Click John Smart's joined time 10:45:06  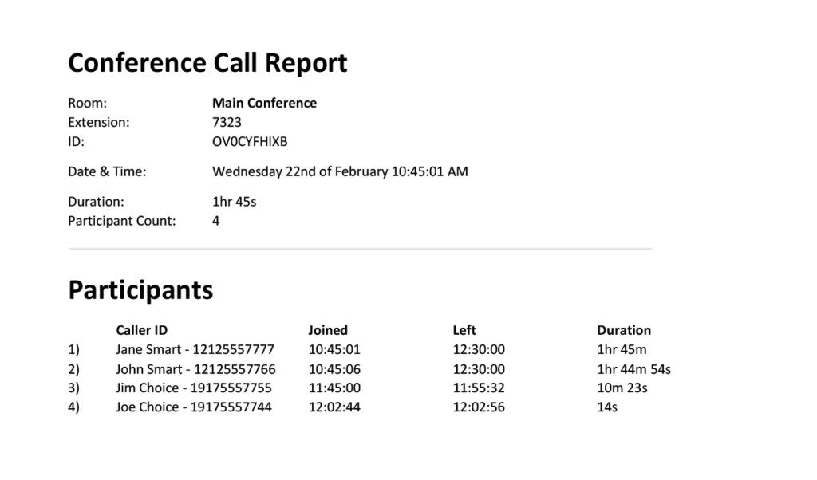pos(334,369)
